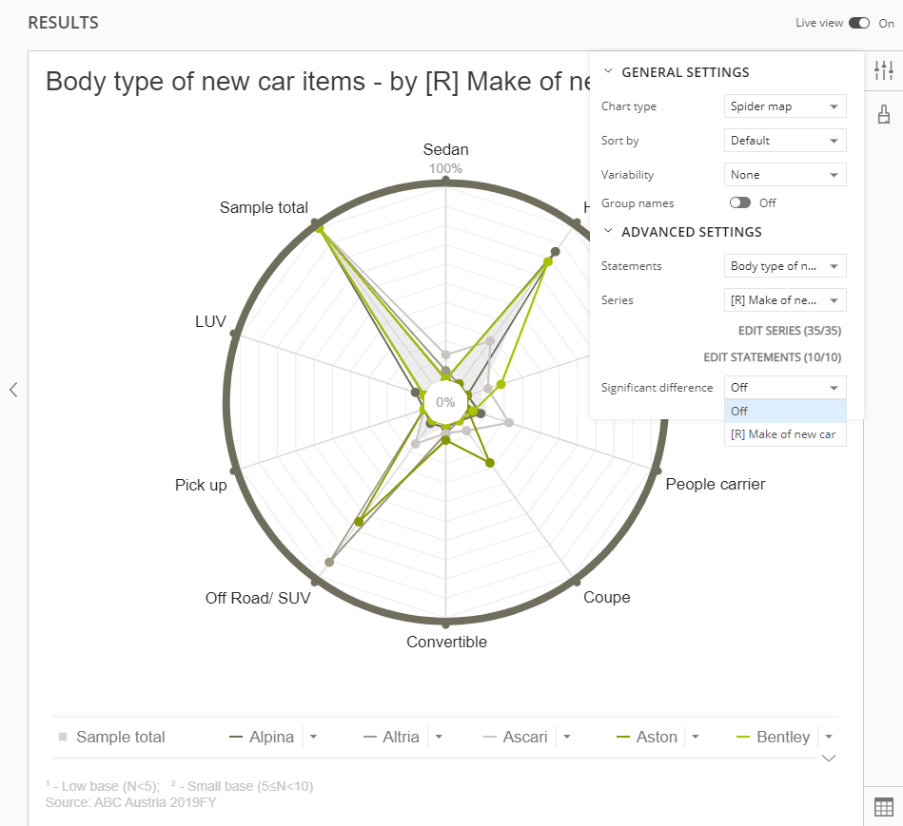Toggle the Group names switch
Image resolution: width=903 pixels, height=826 pixels.
click(x=739, y=202)
